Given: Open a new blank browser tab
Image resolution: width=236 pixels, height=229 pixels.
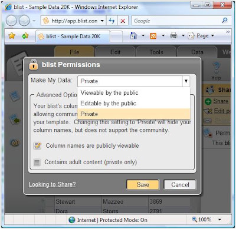Looking at the screenshot, I should (x=116, y=36).
